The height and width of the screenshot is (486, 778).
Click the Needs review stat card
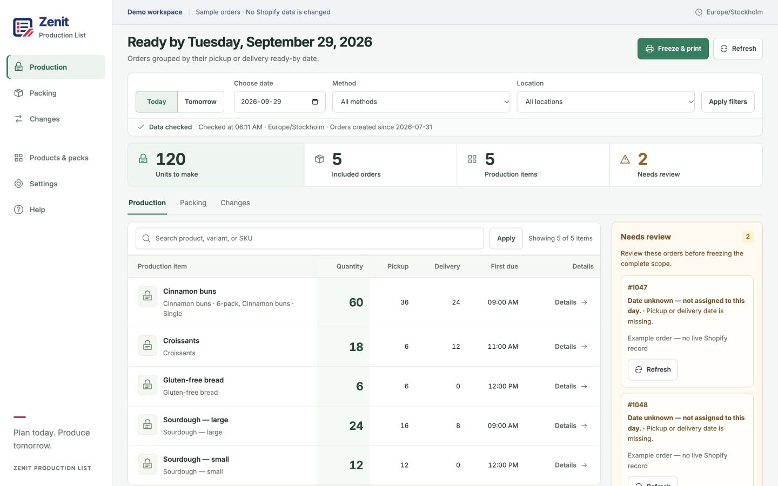pyautogui.click(x=686, y=165)
